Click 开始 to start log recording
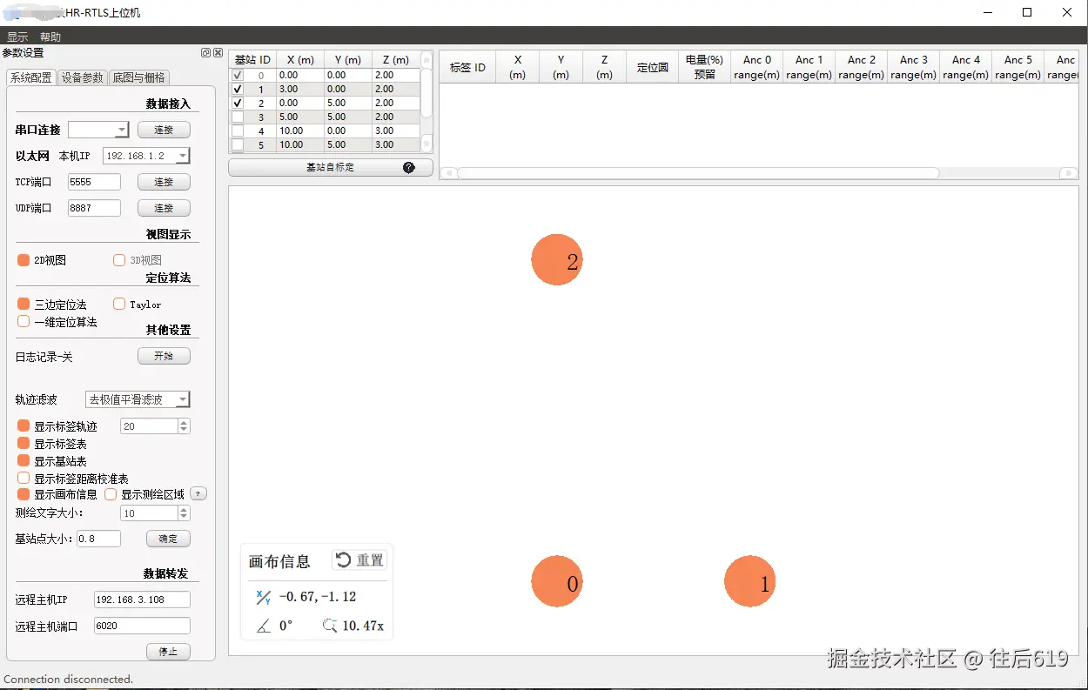 click(164, 356)
